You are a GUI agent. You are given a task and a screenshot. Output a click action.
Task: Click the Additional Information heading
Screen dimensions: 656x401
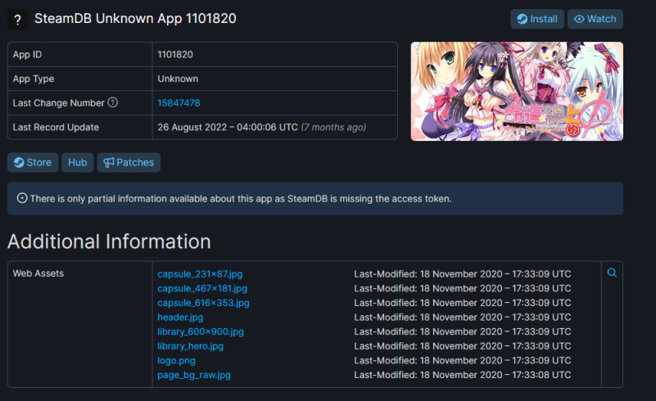[x=109, y=241]
